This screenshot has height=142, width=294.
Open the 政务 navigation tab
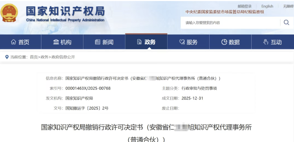(146, 42)
